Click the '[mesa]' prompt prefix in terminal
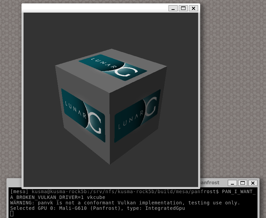The height and width of the screenshot is (218, 266). click(x=19, y=191)
